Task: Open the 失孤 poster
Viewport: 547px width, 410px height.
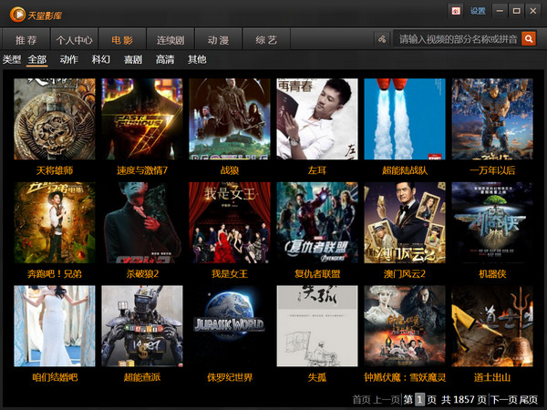Action: point(317,326)
